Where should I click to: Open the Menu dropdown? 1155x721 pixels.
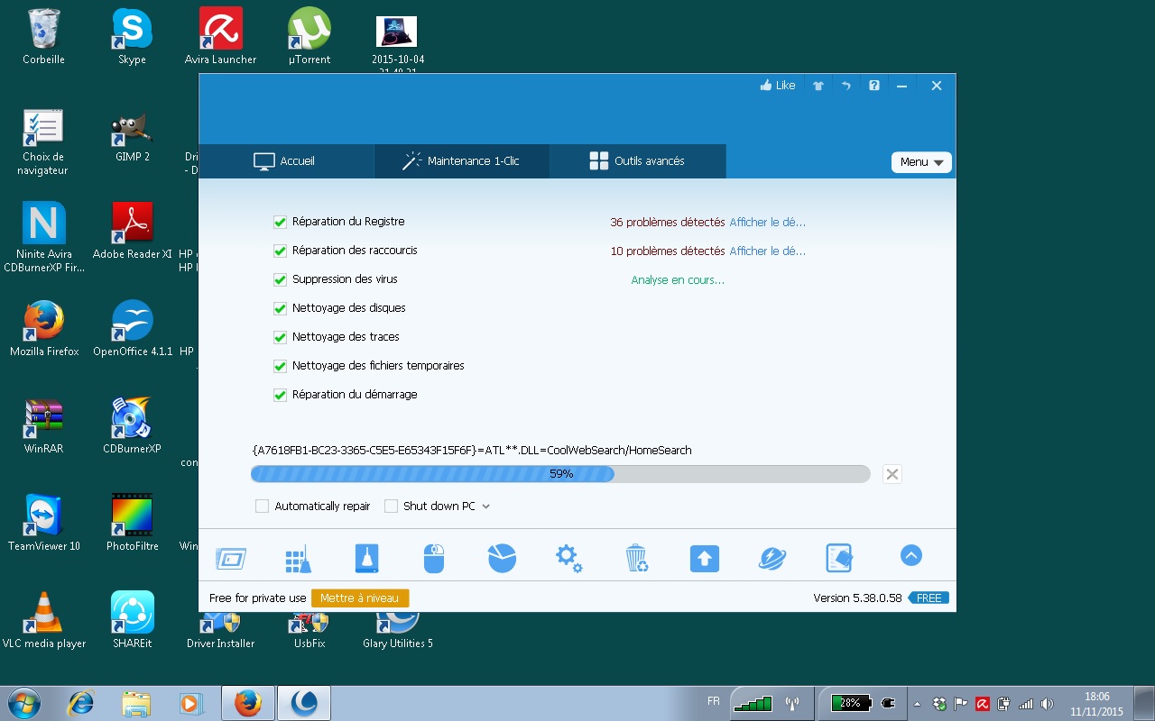921,162
